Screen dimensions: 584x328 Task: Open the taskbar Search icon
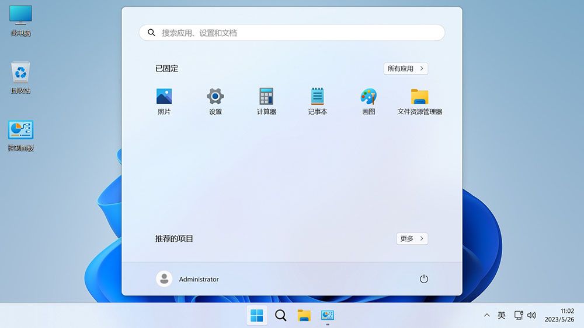click(x=280, y=315)
